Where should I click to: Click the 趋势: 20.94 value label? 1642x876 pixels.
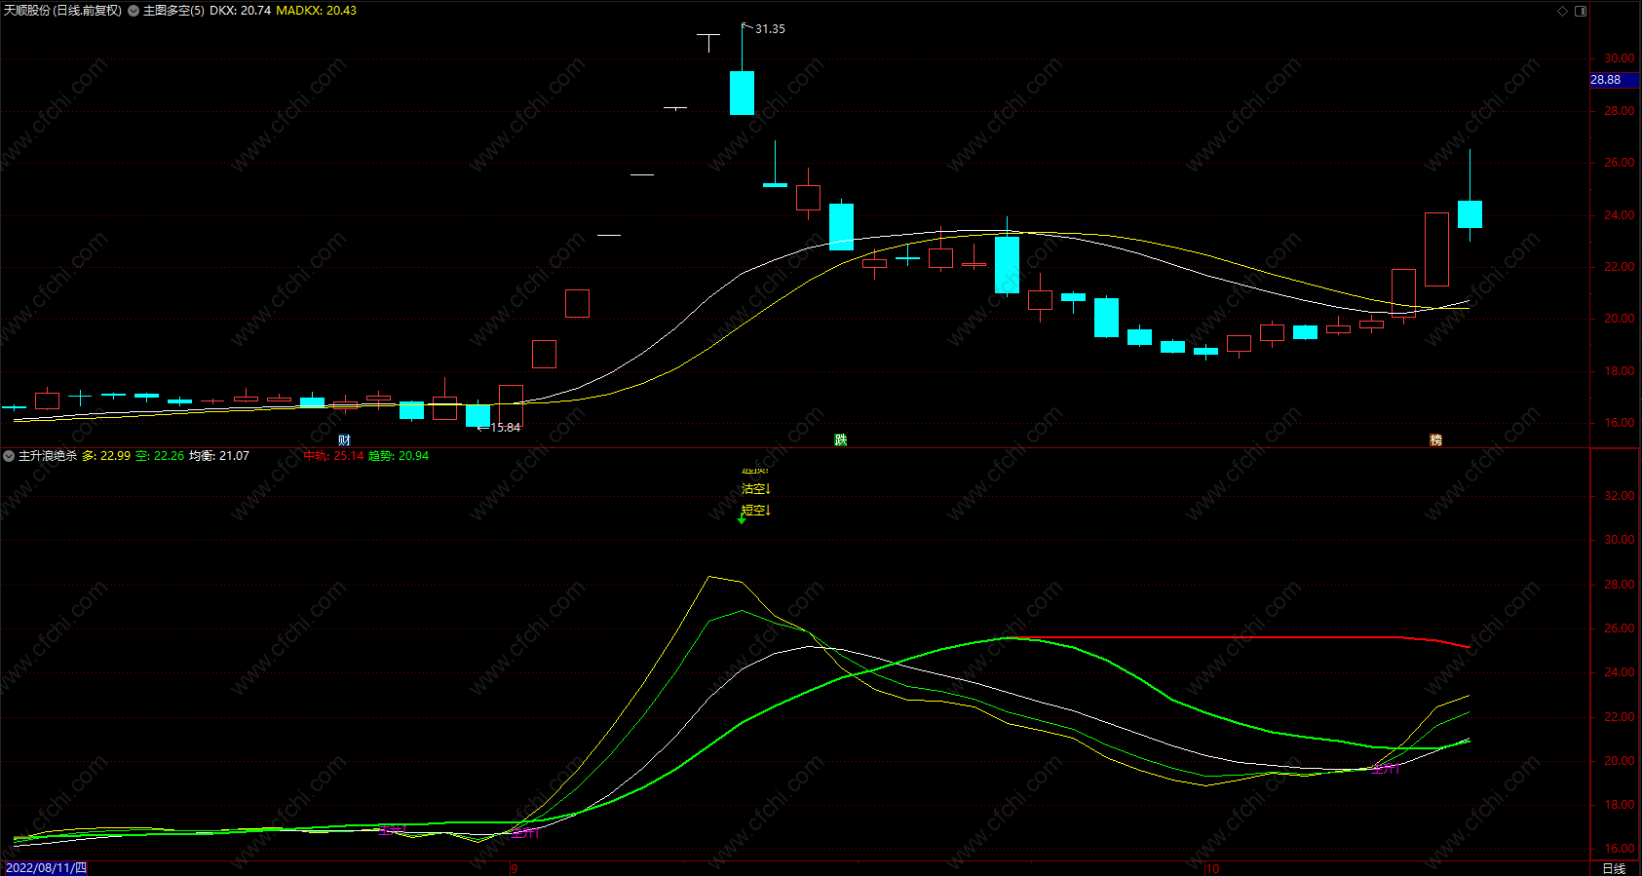pyautogui.click(x=398, y=456)
